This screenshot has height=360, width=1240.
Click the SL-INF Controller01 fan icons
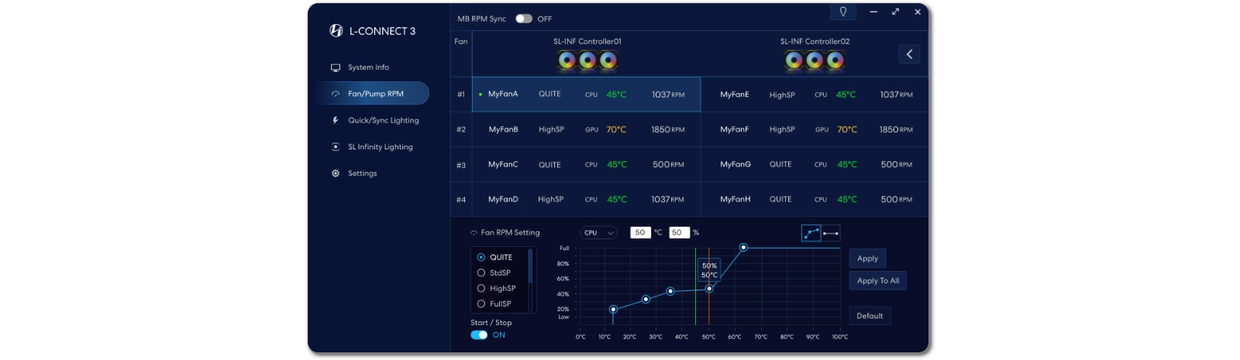[587, 60]
